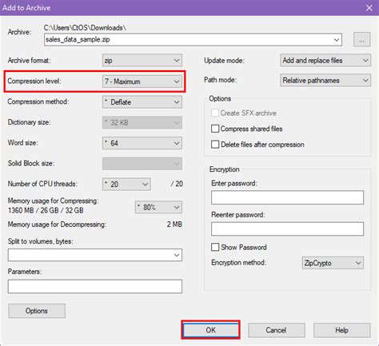The image size is (379, 346).
Task: Change the Word size dropdown value
Action: point(142,143)
